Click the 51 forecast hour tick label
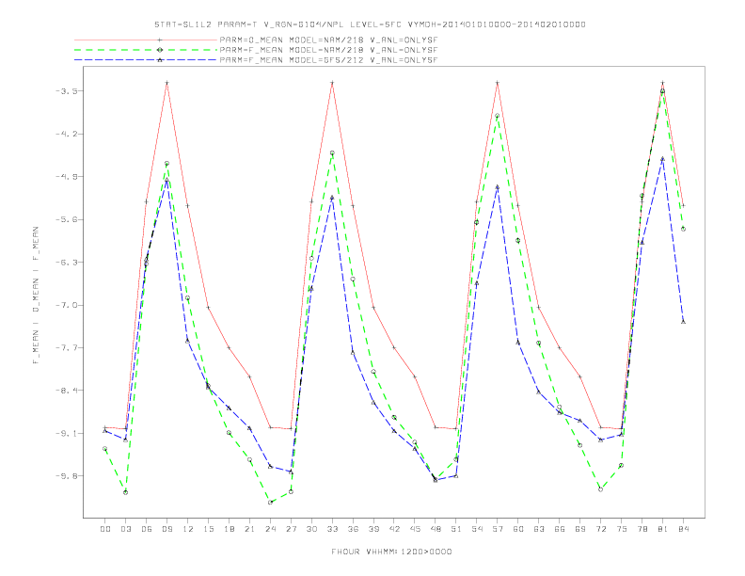 coord(456,529)
